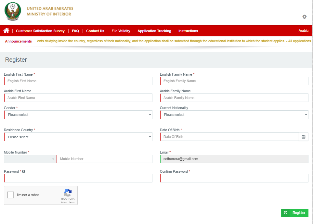The image size is (313, 224).
Task: Focus the English Family Name field
Action: [x=234, y=81]
